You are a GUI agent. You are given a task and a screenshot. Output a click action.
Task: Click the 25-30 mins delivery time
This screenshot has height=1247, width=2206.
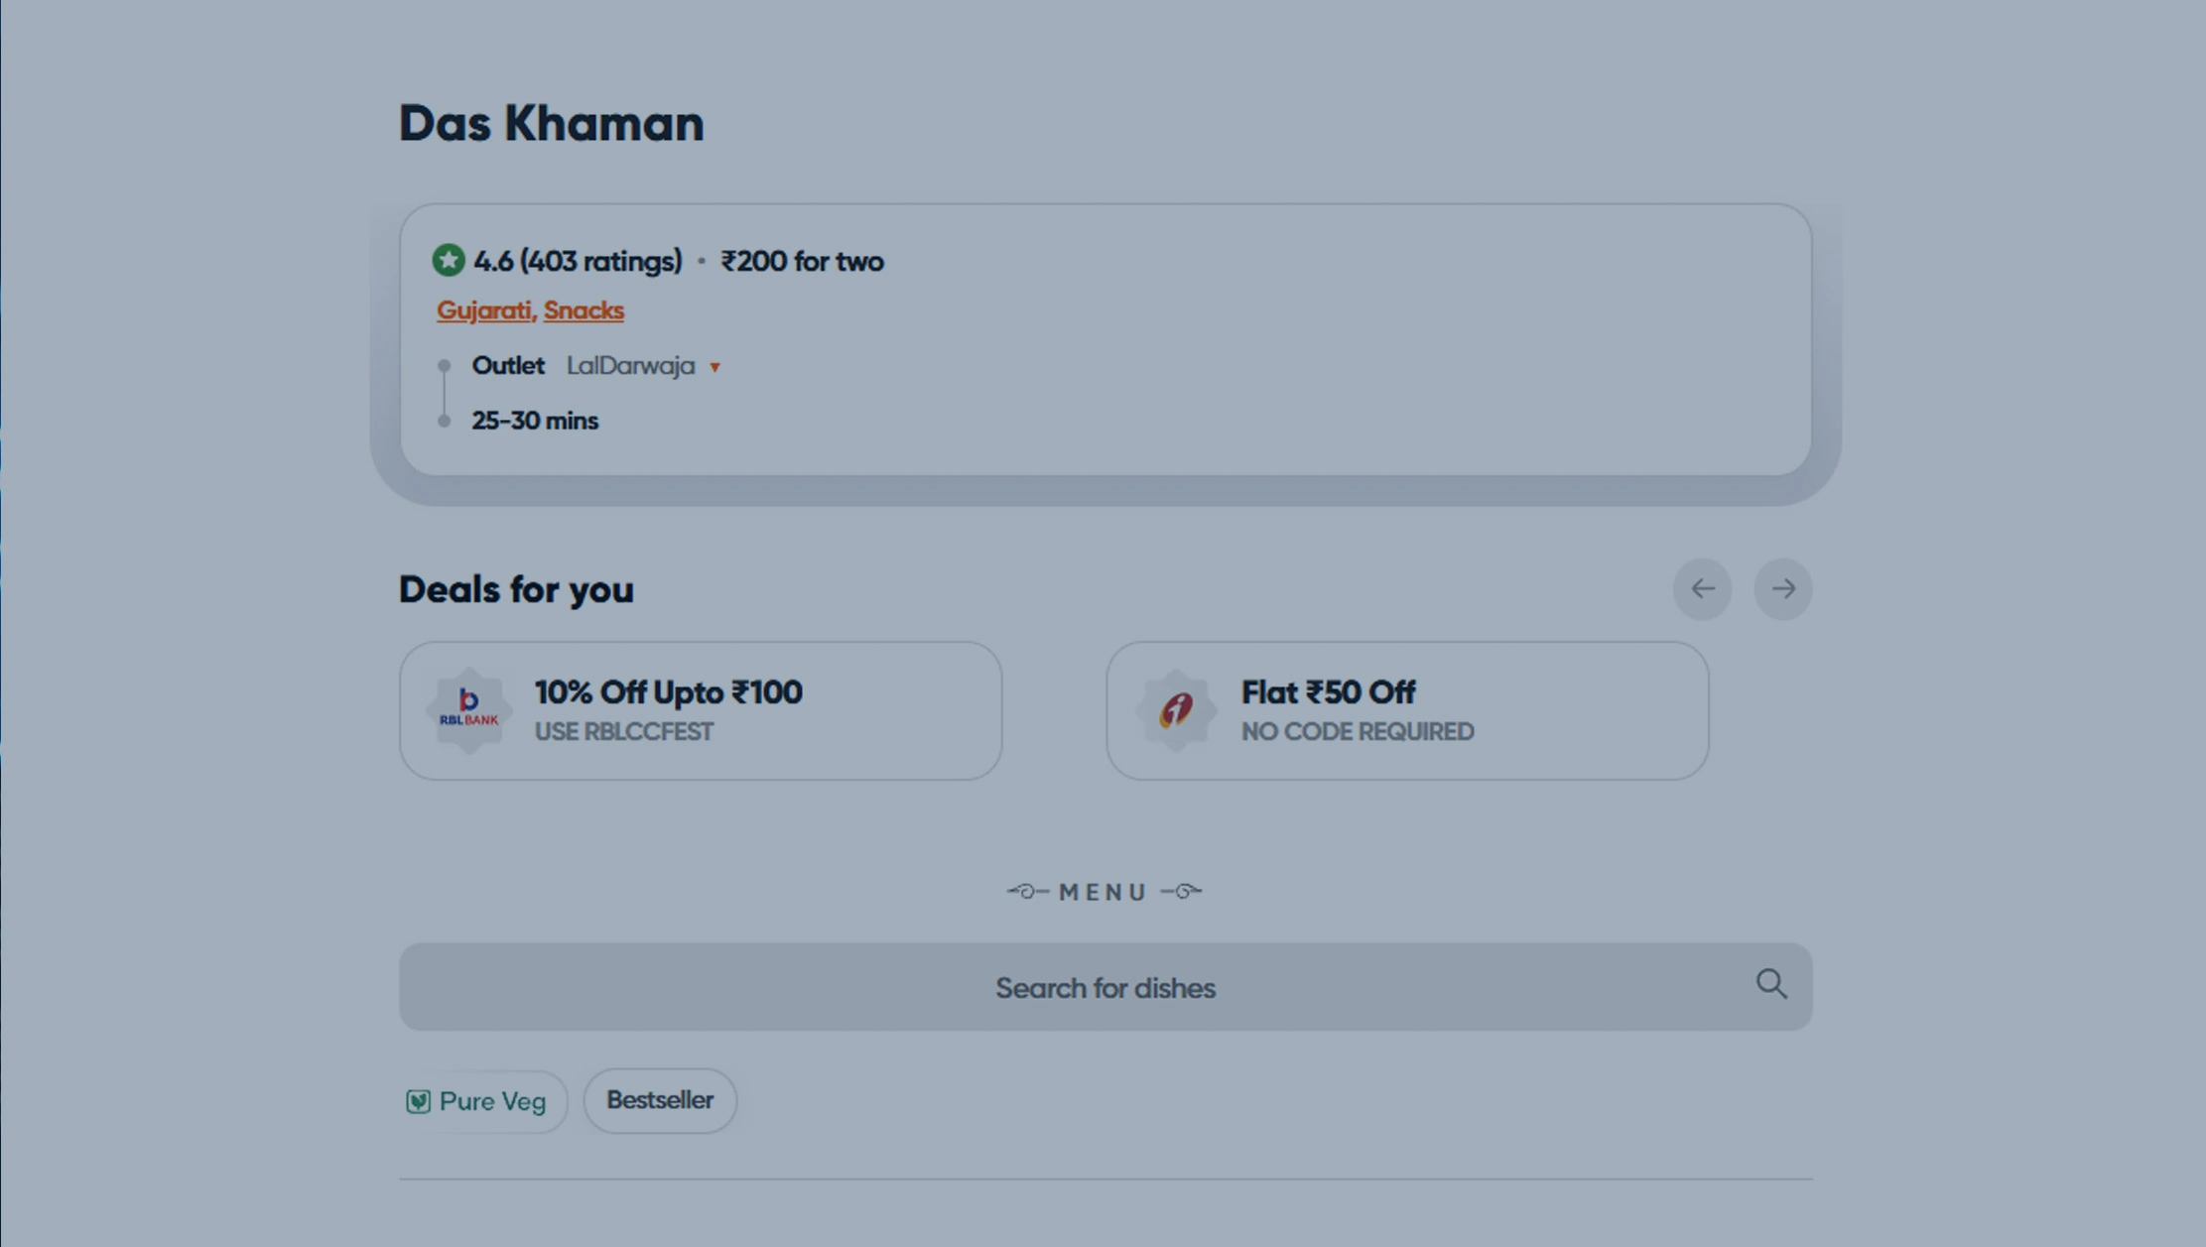(535, 421)
